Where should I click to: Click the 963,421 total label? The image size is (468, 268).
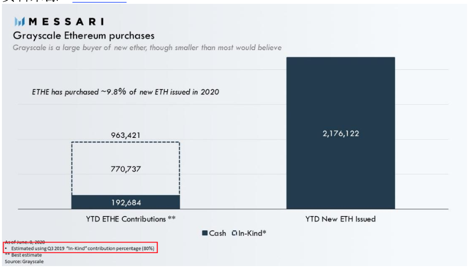point(126,135)
